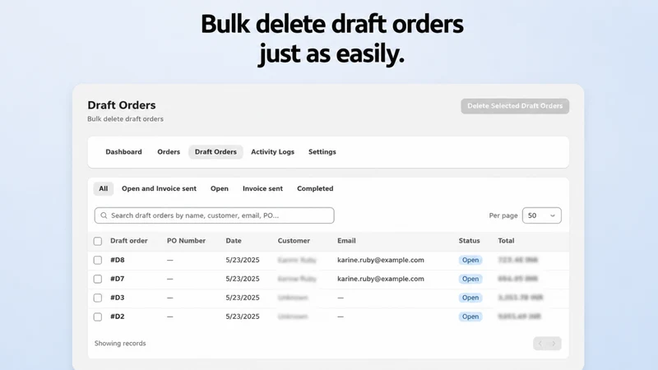Click the email in the #D8 row
Viewport: 658px width, 370px height.
(381, 260)
